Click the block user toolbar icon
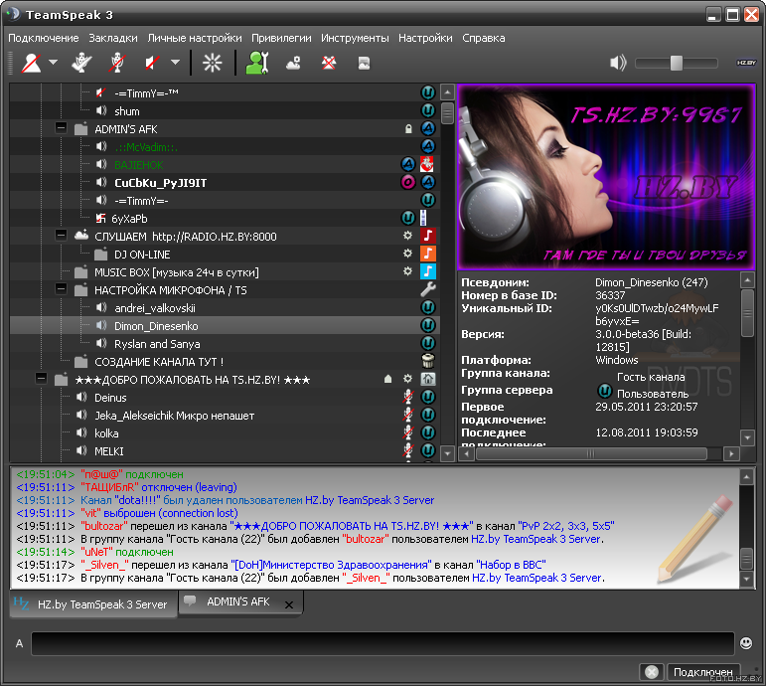The height and width of the screenshot is (686, 766). (x=329, y=63)
